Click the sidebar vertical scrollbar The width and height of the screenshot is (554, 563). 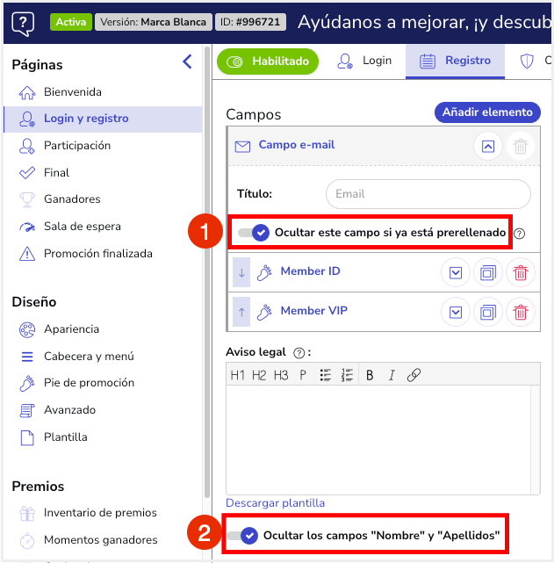[x=207, y=272]
